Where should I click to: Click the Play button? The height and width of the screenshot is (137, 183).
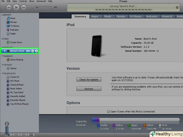click(x=16, y=7)
